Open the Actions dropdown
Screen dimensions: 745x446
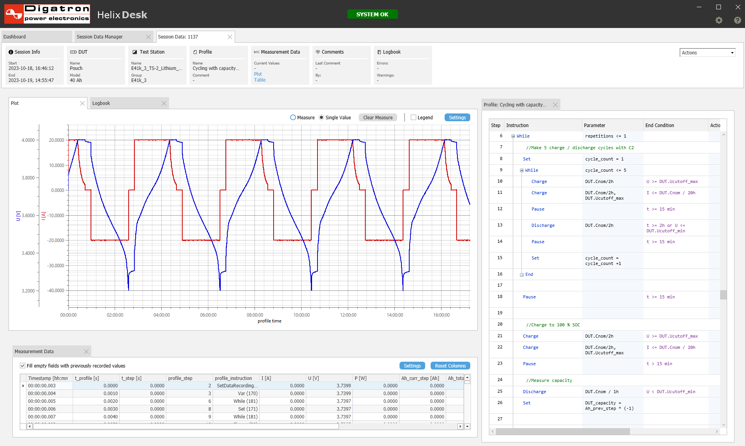[x=707, y=53]
